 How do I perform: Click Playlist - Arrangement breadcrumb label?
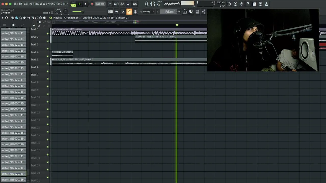coord(66,18)
